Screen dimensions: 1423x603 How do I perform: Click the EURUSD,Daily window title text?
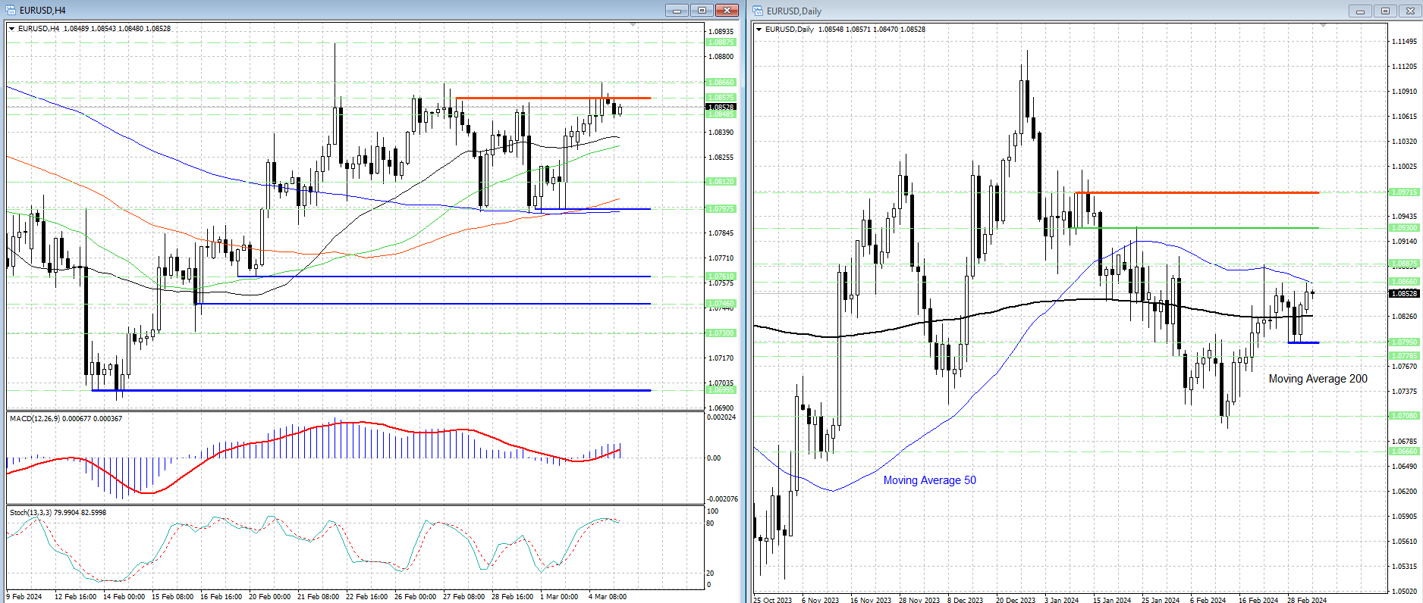(x=794, y=11)
